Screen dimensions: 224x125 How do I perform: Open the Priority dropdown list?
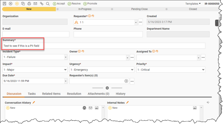pyautogui.click(x=171, y=70)
